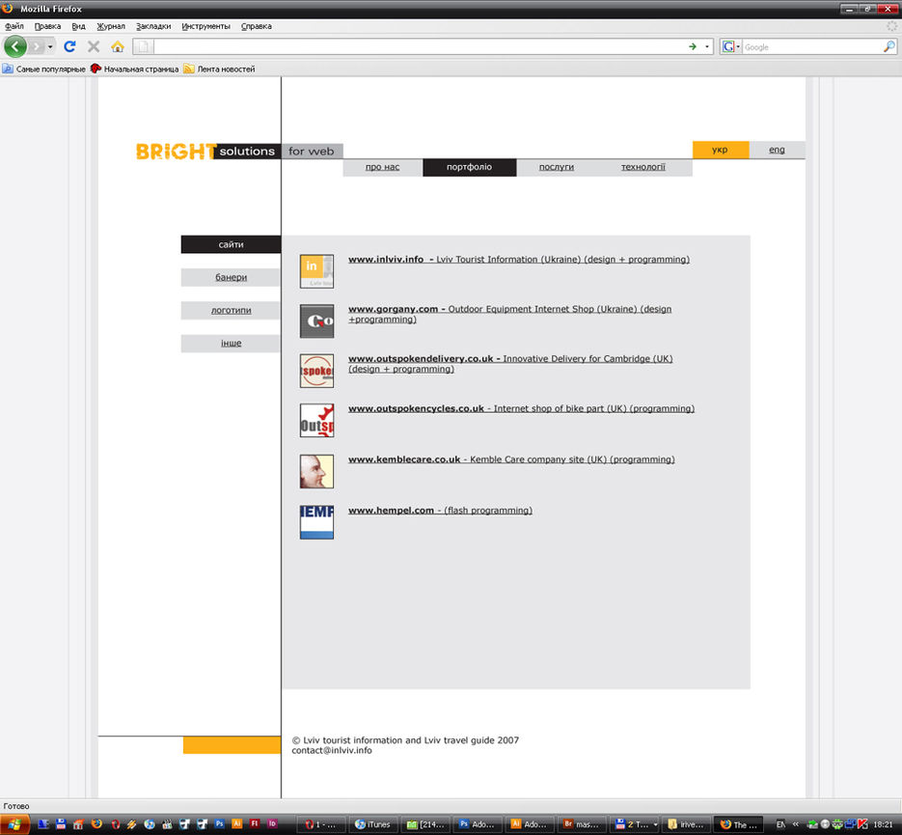The image size is (902, 835).
Task: Click the Stop loading X icon
Action: pyautogui.click(x=94, y=46)
